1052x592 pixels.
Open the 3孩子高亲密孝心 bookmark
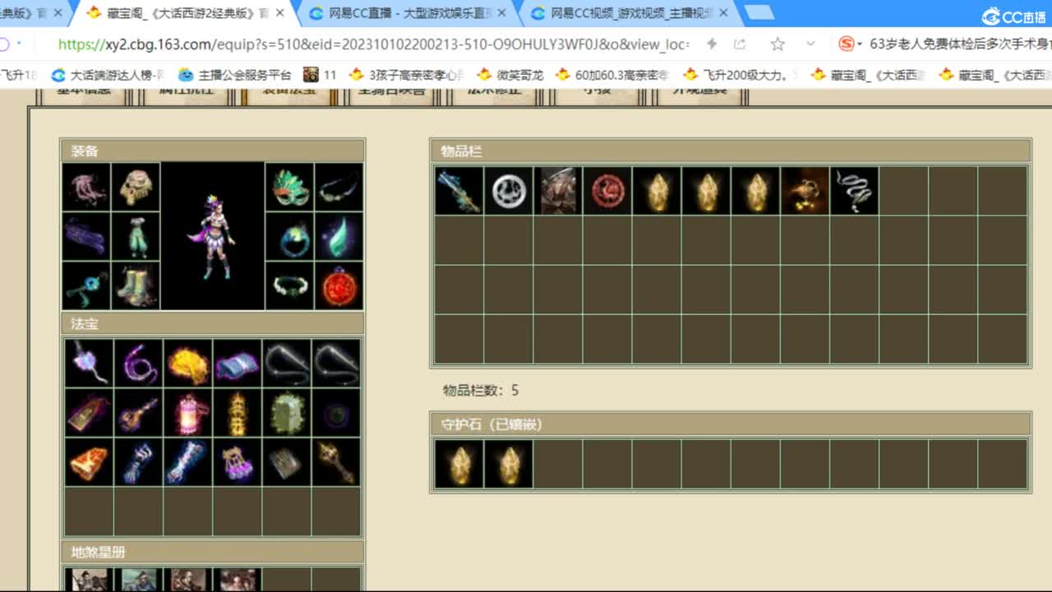tap(406, 75)
